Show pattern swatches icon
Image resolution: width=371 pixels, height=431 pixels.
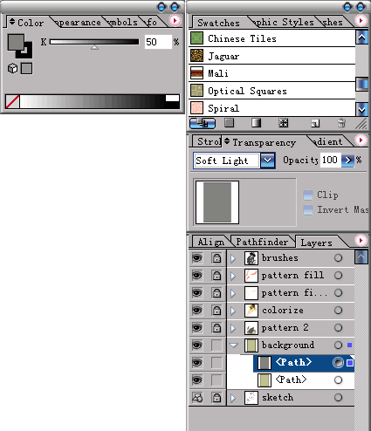pyautogui.click(x=283, y=123)
